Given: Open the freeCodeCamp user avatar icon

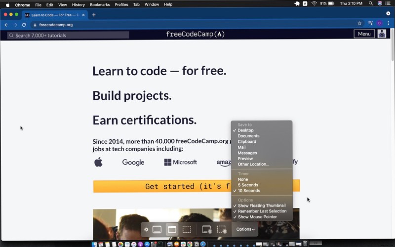Looking at the screenshot, I should pos(382,34).
